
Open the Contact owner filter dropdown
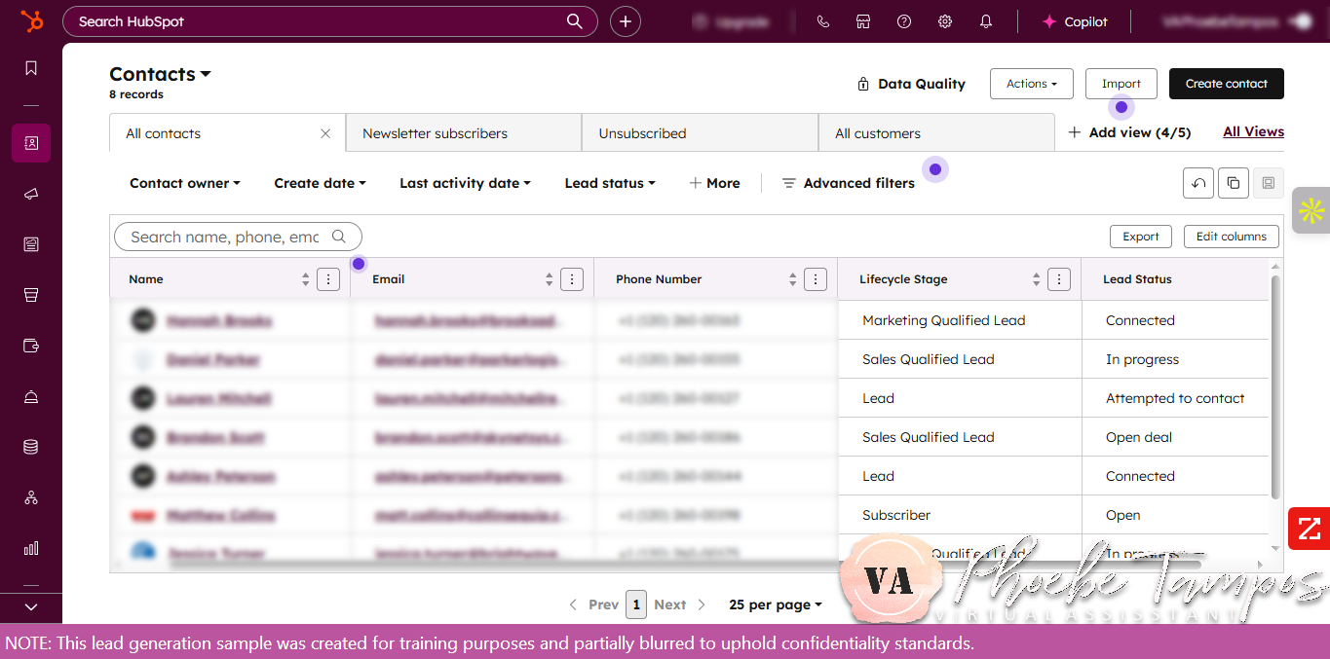pos(184,183)
